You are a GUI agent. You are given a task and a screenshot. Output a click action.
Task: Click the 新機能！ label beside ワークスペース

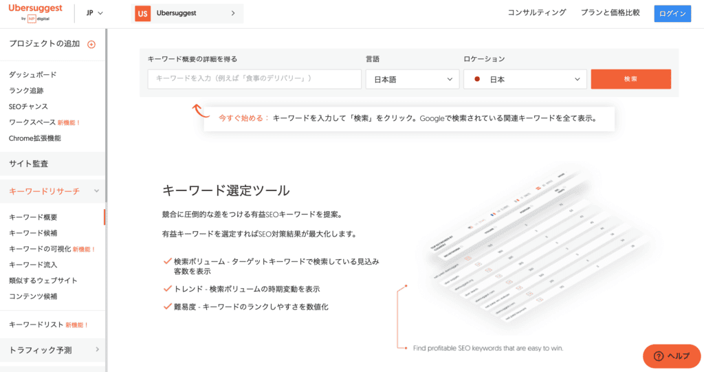(x=69, y=122)
